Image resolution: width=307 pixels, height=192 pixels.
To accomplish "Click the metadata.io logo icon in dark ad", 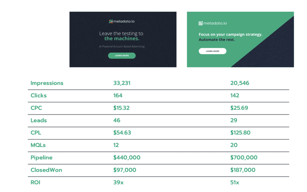I will click(x=111, y=21).
